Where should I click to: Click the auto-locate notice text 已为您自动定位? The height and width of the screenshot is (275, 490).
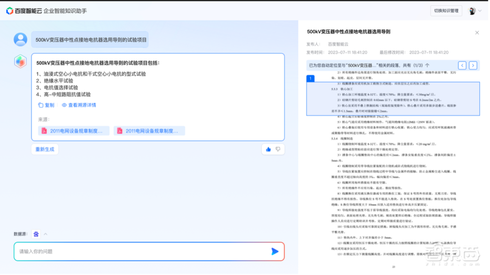370,66
